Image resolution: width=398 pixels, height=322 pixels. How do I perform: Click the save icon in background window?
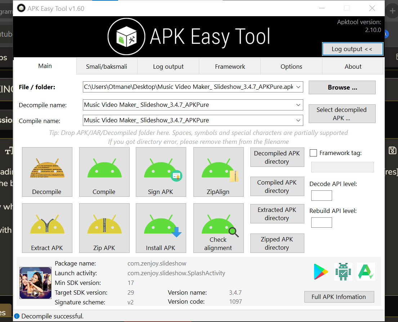point(392,150)
